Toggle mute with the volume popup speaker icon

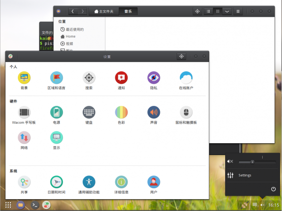[x=230, y=161]
